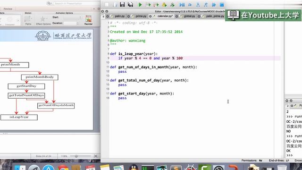Click 'def get_total_num_of_day' line
This screenshot has height=170, width=302.
point(149,80)
